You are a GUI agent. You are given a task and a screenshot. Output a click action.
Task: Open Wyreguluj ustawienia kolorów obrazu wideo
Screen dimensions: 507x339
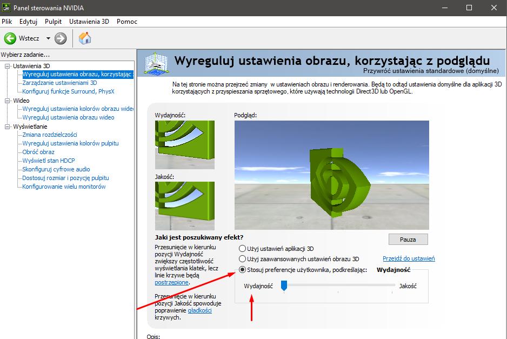coord(78,109)
